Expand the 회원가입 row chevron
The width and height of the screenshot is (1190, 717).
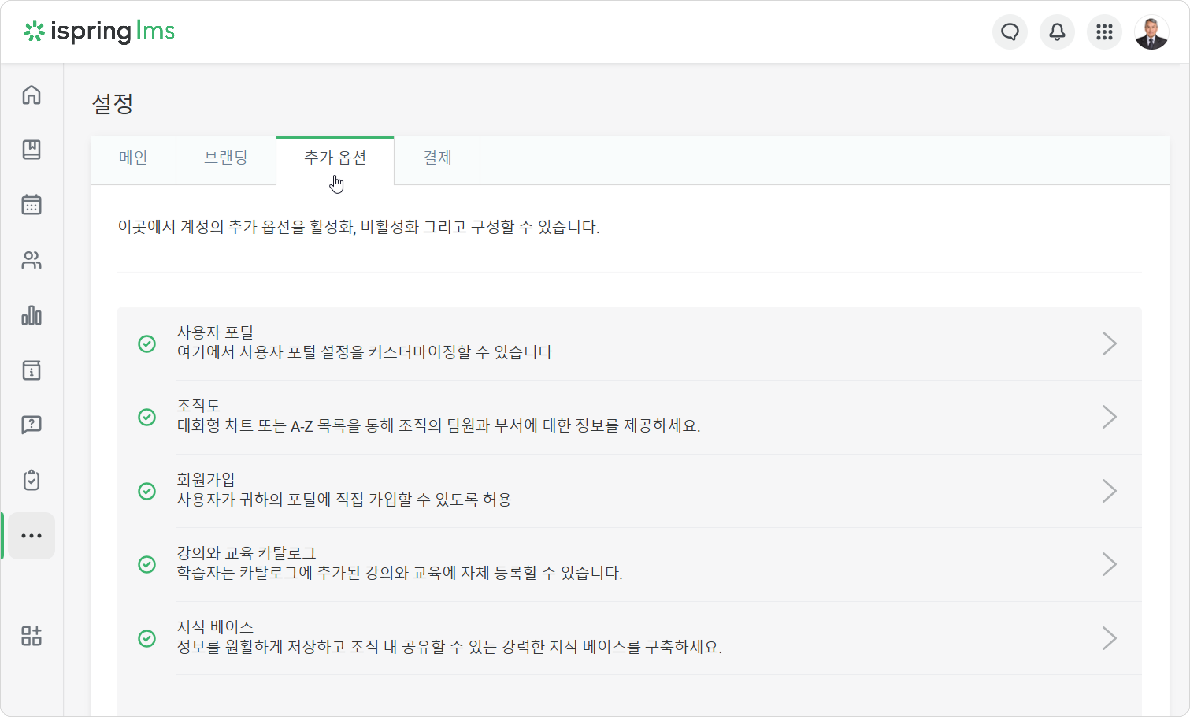pos(1109,491)
